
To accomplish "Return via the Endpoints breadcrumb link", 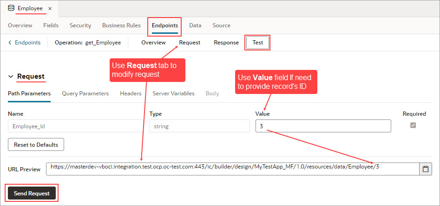I will click(27, 43).
